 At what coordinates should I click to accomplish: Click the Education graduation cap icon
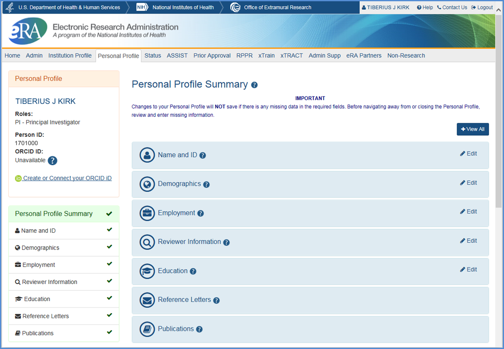[x=147, y=271]
